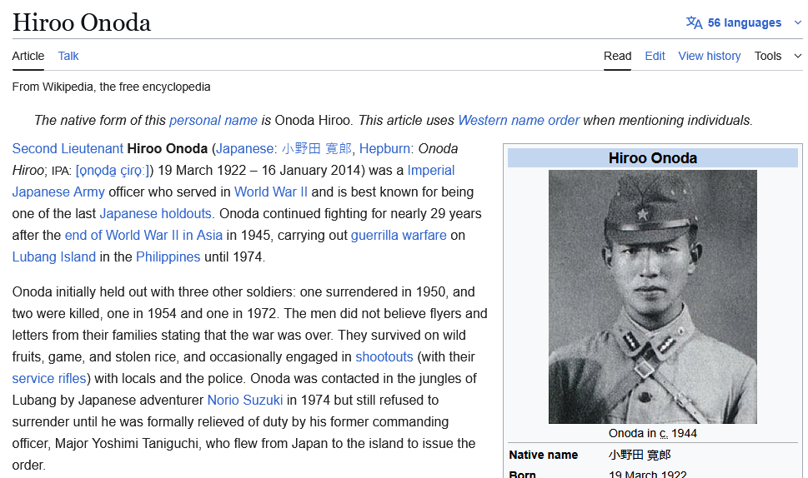Open the 小野田 寛郎 kanji link in the lead
The image size is (808, 478).
[317, 149]
